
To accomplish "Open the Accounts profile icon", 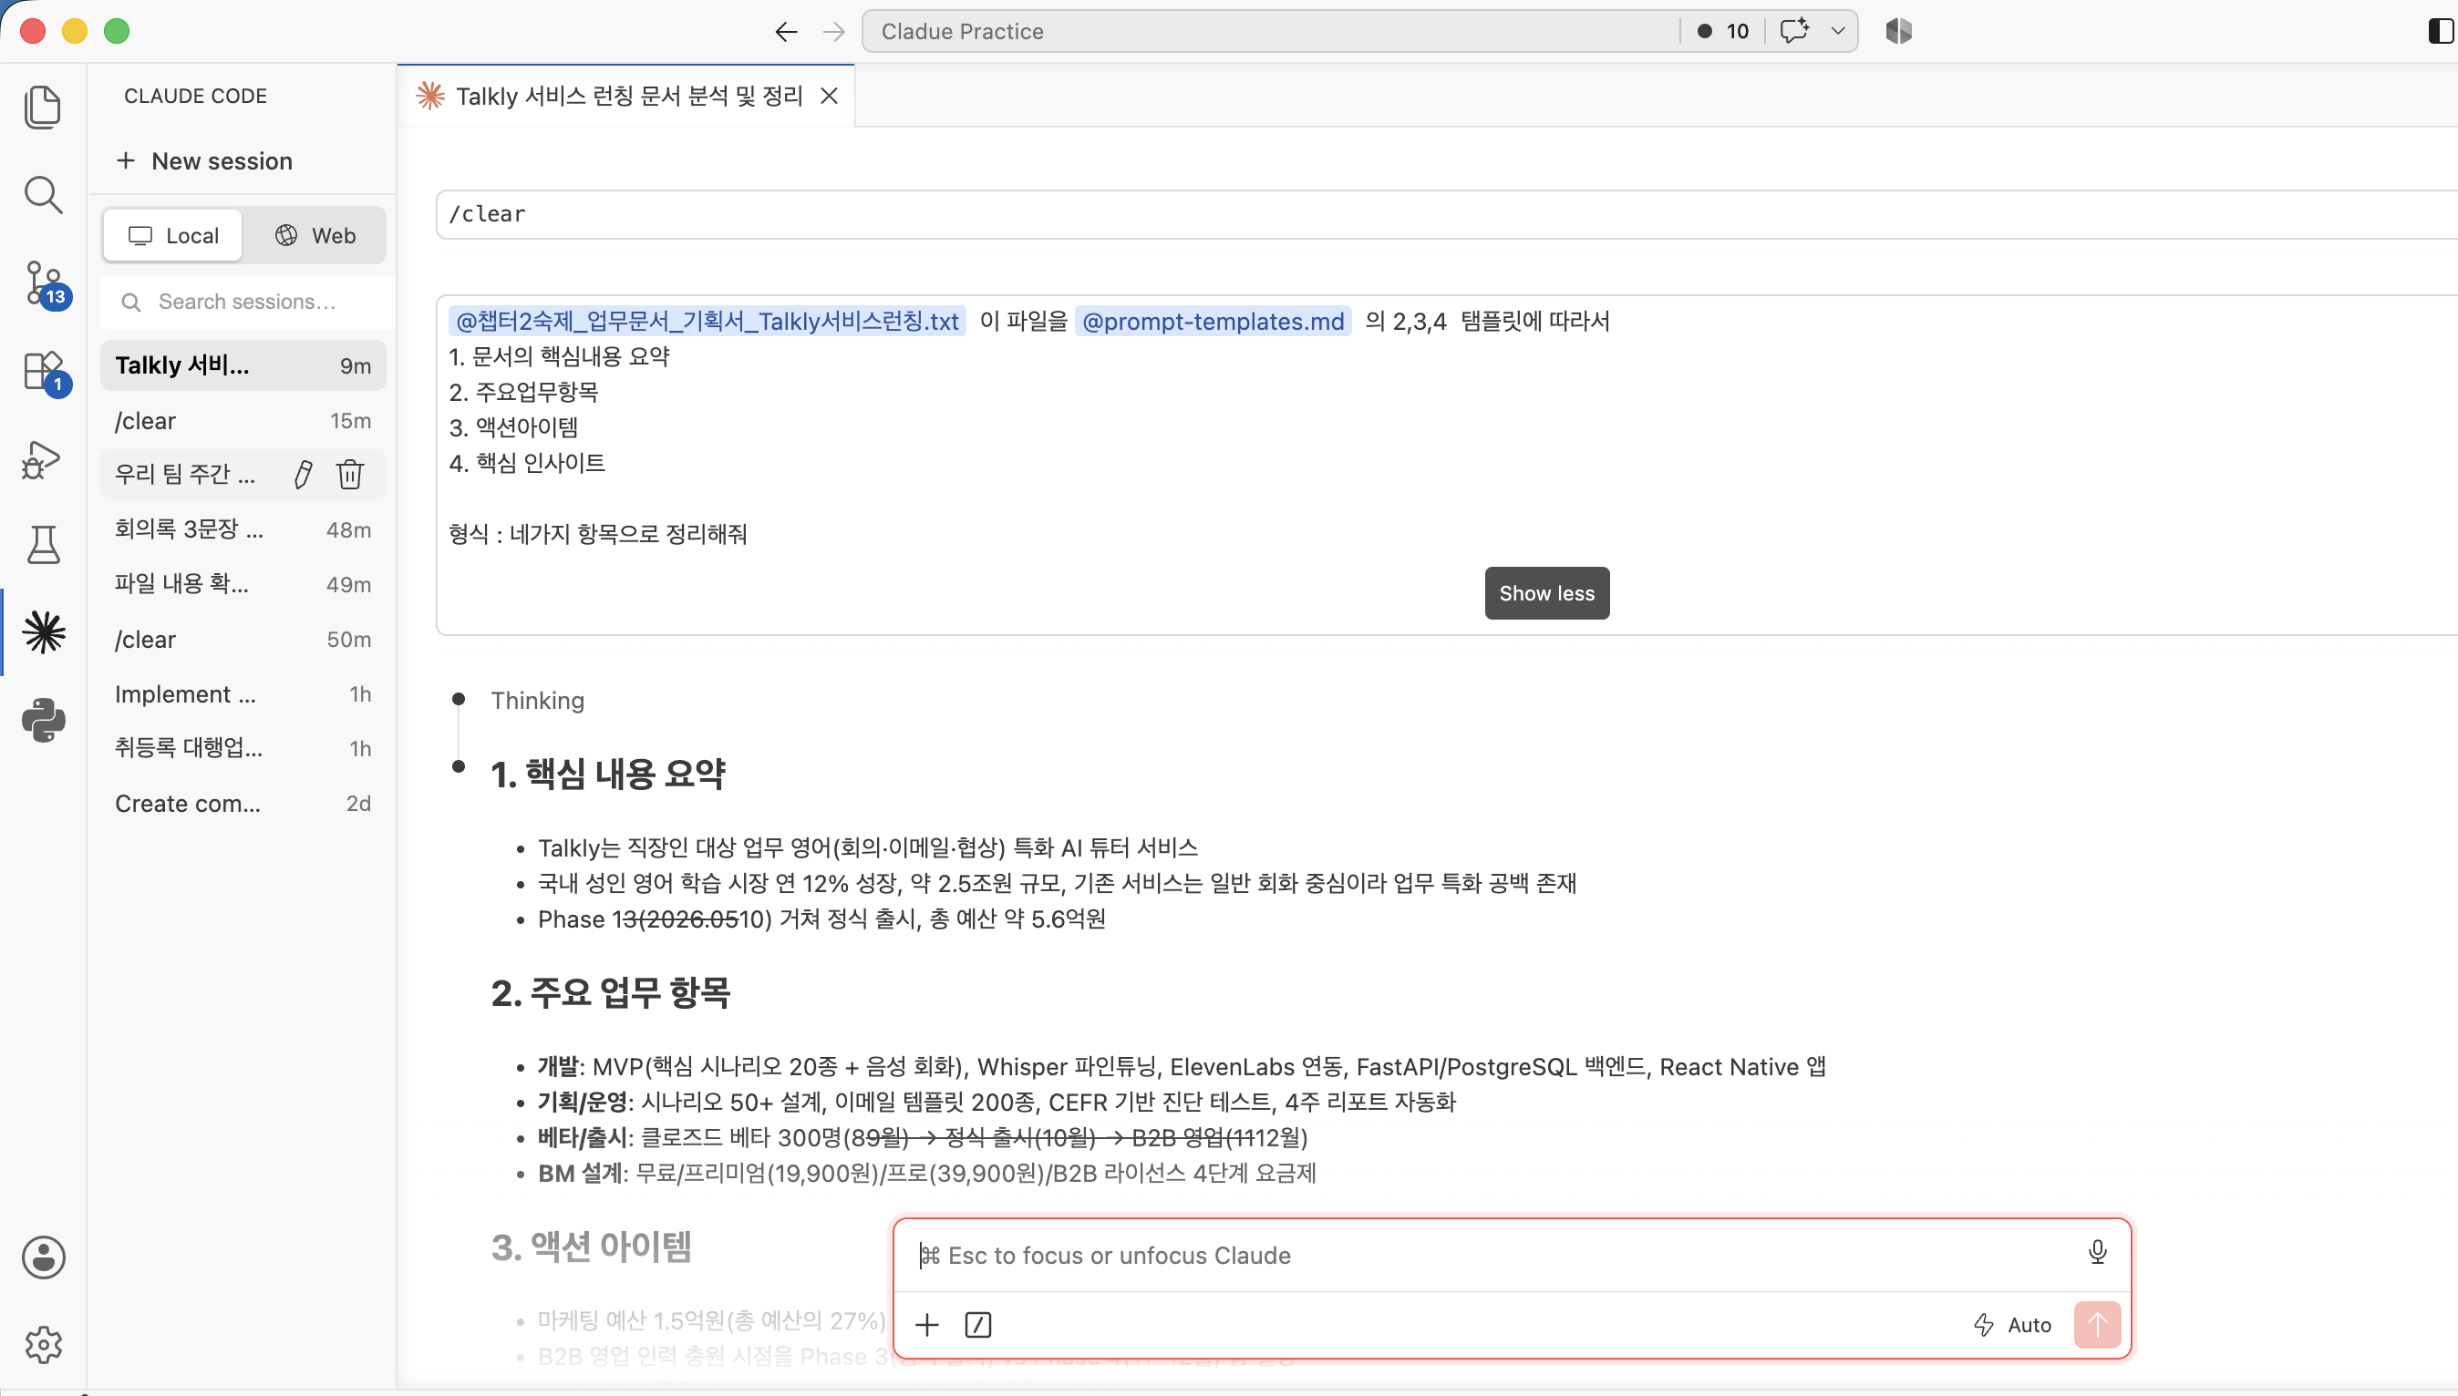I will tap(44, 1257).
